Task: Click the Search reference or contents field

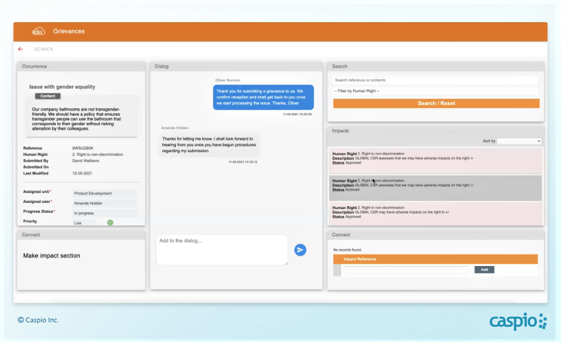Action: pos(435,80)
